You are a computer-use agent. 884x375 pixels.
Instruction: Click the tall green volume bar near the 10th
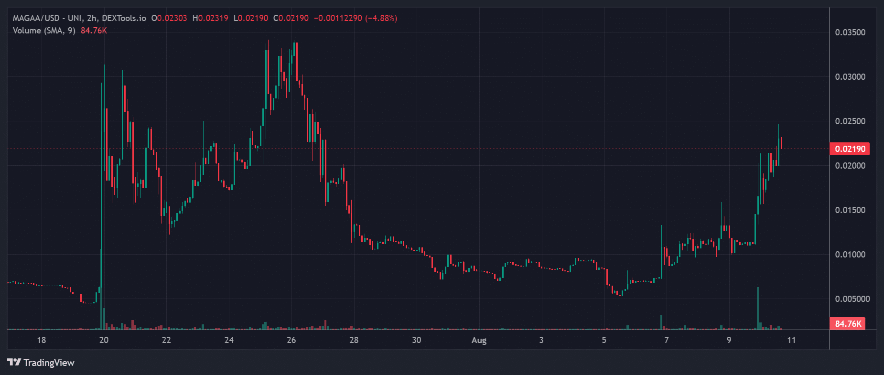pos(758,309)
